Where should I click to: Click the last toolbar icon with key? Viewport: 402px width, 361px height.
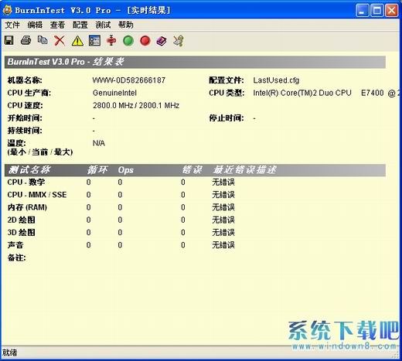[x=179, y=41]
